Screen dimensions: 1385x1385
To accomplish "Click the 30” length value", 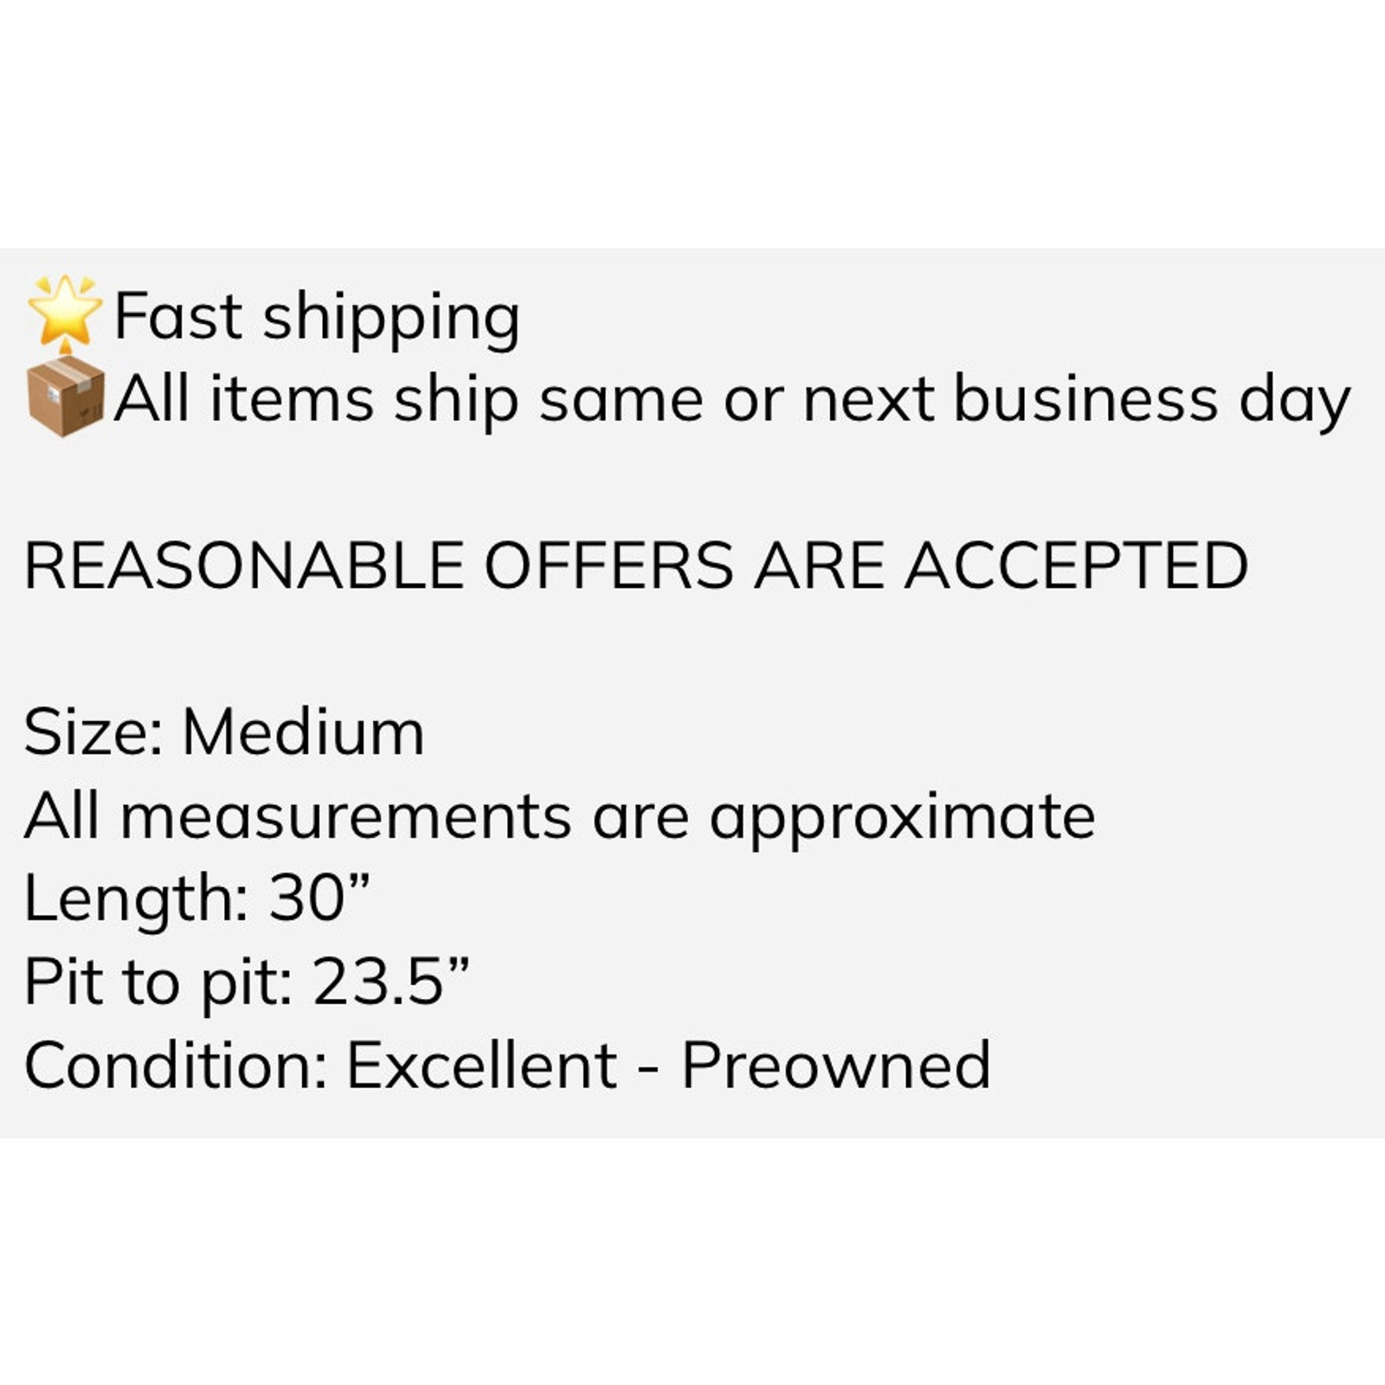I will tap(319, 897).
